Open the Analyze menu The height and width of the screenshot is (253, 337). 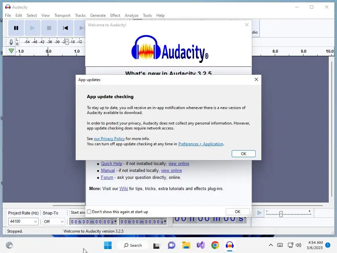tap(132, 15)
